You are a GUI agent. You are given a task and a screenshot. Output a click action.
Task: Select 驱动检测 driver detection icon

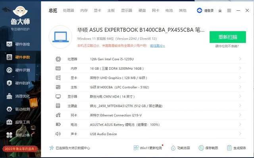pyautogui.click(x=9, y=109)
